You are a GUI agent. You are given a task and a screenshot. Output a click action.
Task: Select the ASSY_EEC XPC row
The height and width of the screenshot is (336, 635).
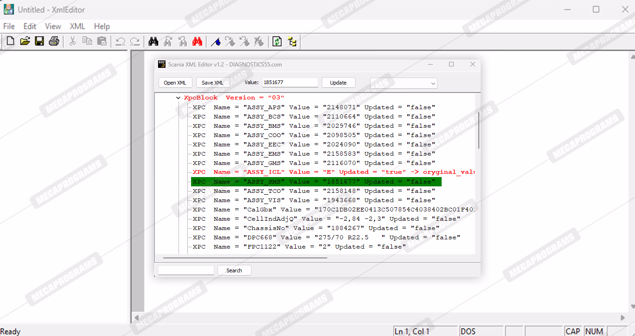[314, 145]
